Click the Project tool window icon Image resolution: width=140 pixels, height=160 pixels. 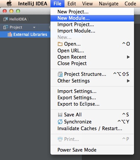[6, 27]
